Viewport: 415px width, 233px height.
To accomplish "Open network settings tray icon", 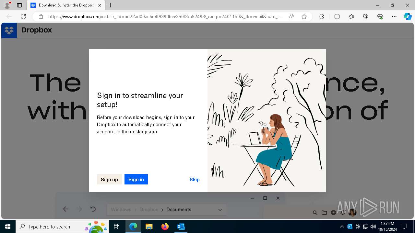I will point(365,227).
